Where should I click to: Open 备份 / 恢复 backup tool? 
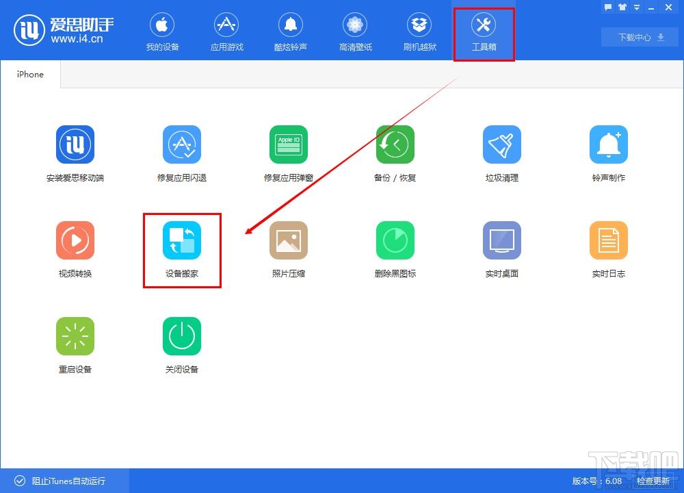(x=395, y=144)
